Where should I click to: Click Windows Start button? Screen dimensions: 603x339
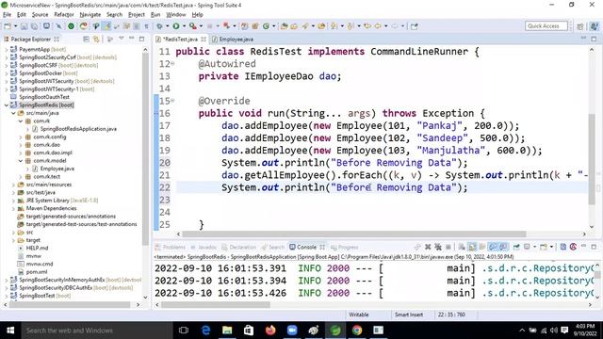[x=10, y=331]
